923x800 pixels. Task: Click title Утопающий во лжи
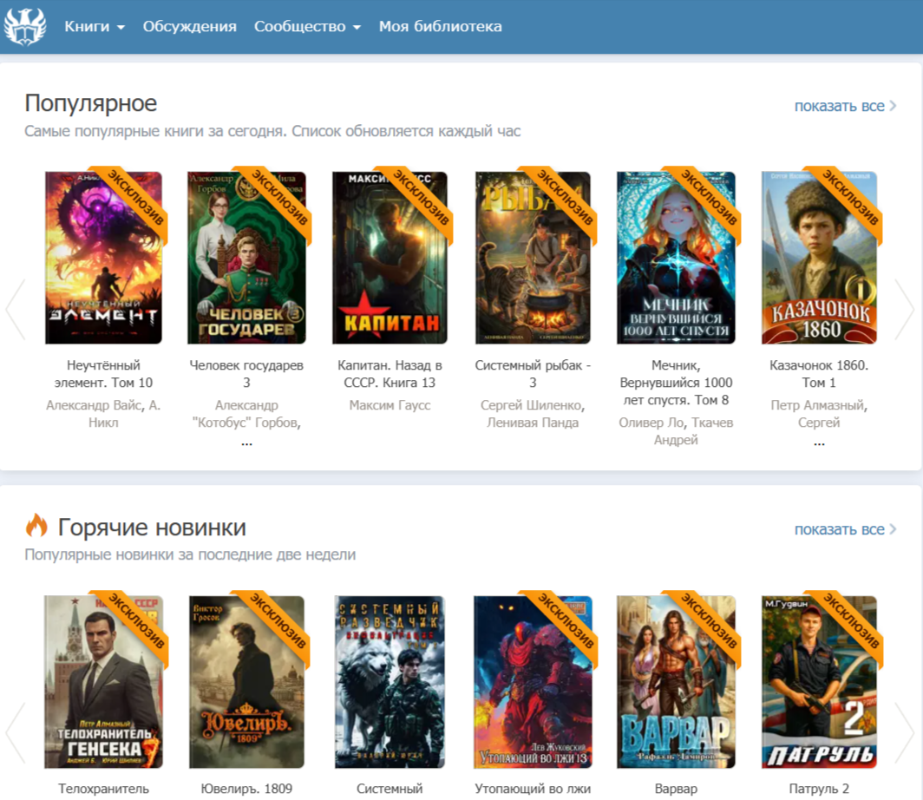tap(533, 789)
